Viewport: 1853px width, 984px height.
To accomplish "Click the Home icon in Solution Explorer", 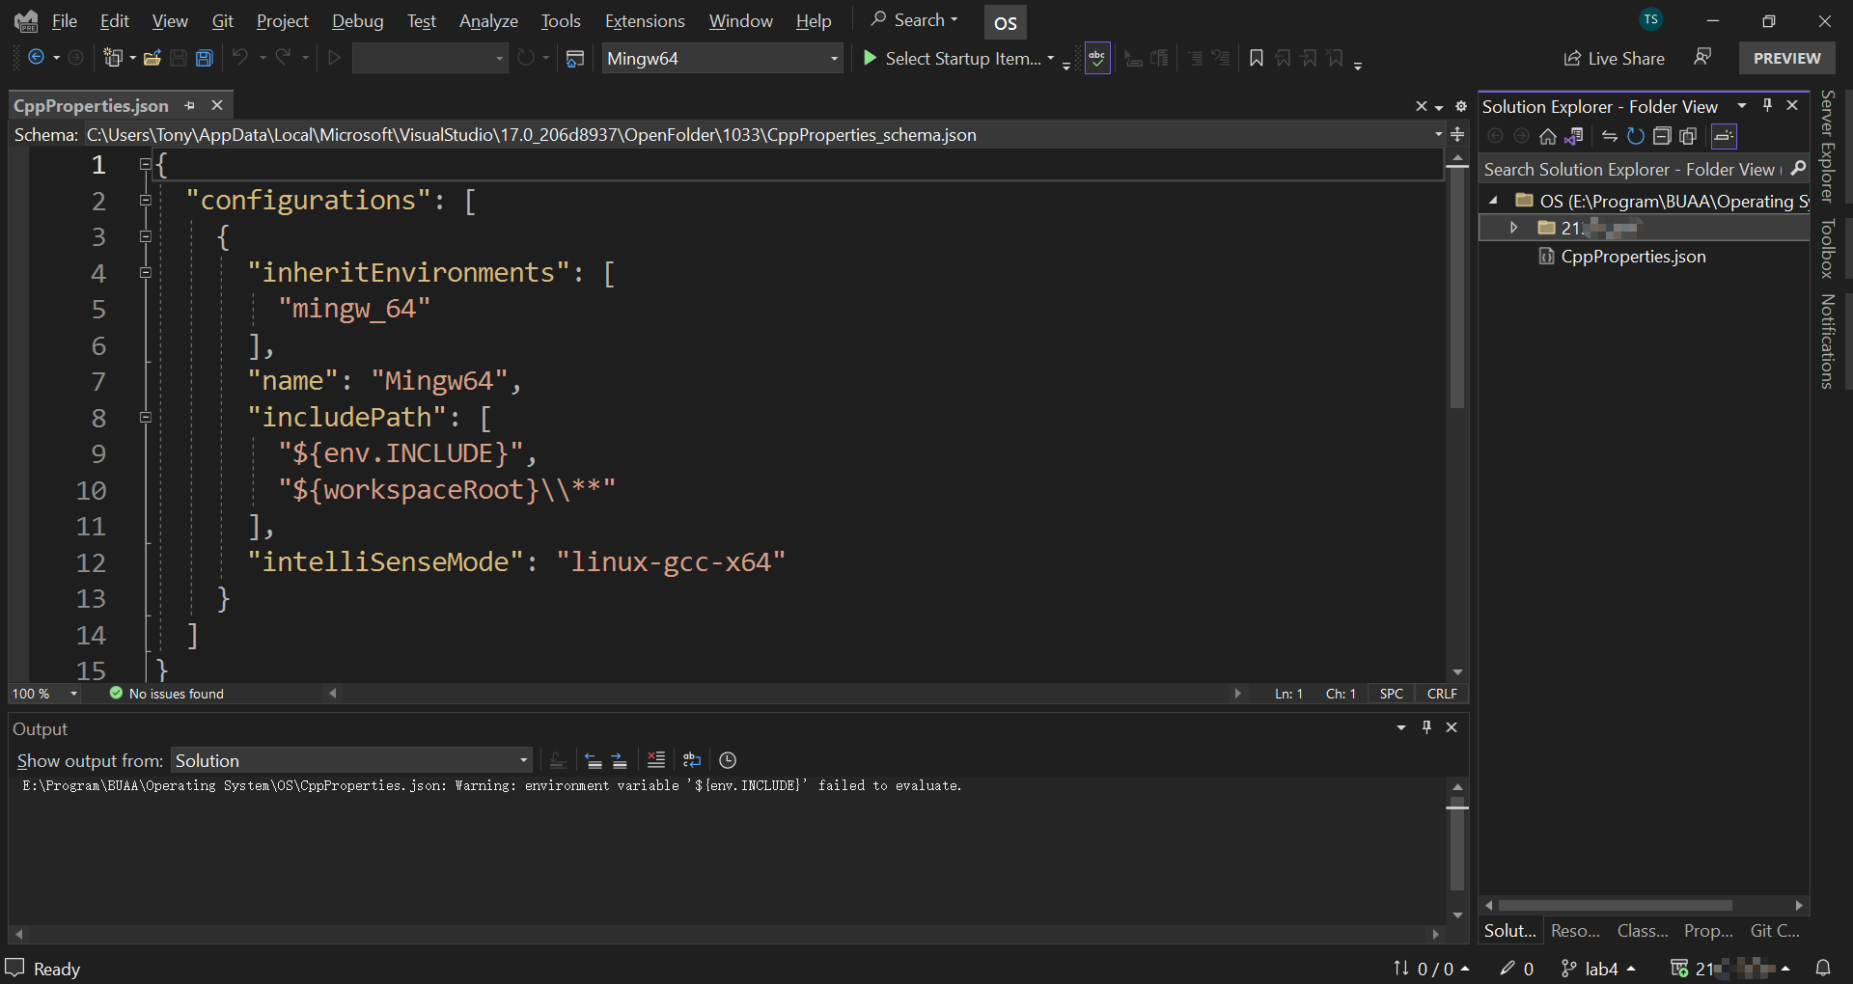I will pyautogui.click(x=1548, y=136).
